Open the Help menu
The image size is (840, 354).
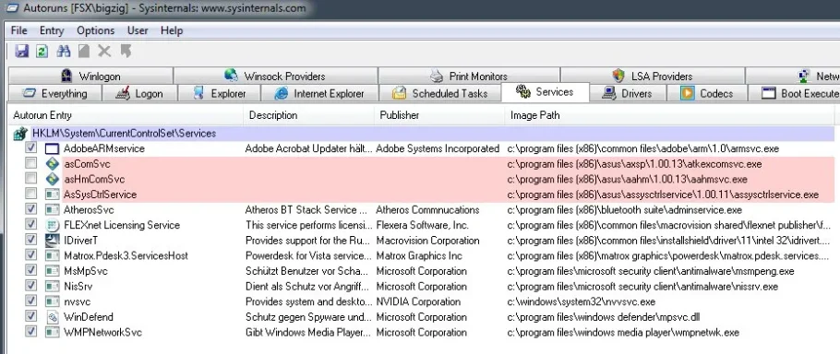(x=172, y=30)
